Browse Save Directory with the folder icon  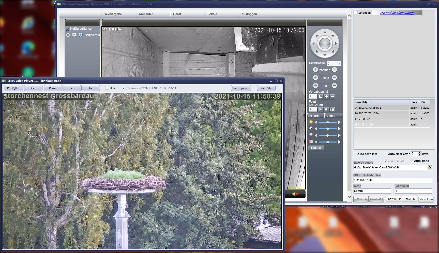(430, 167)
